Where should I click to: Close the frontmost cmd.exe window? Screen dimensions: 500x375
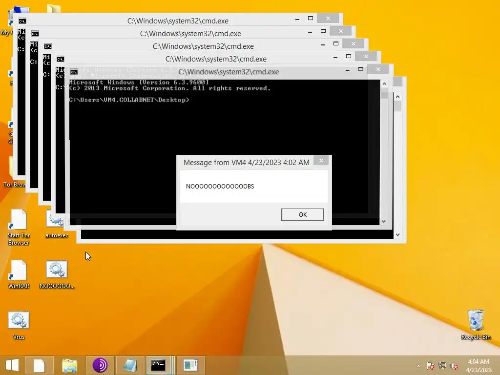[x=378, y=69]
